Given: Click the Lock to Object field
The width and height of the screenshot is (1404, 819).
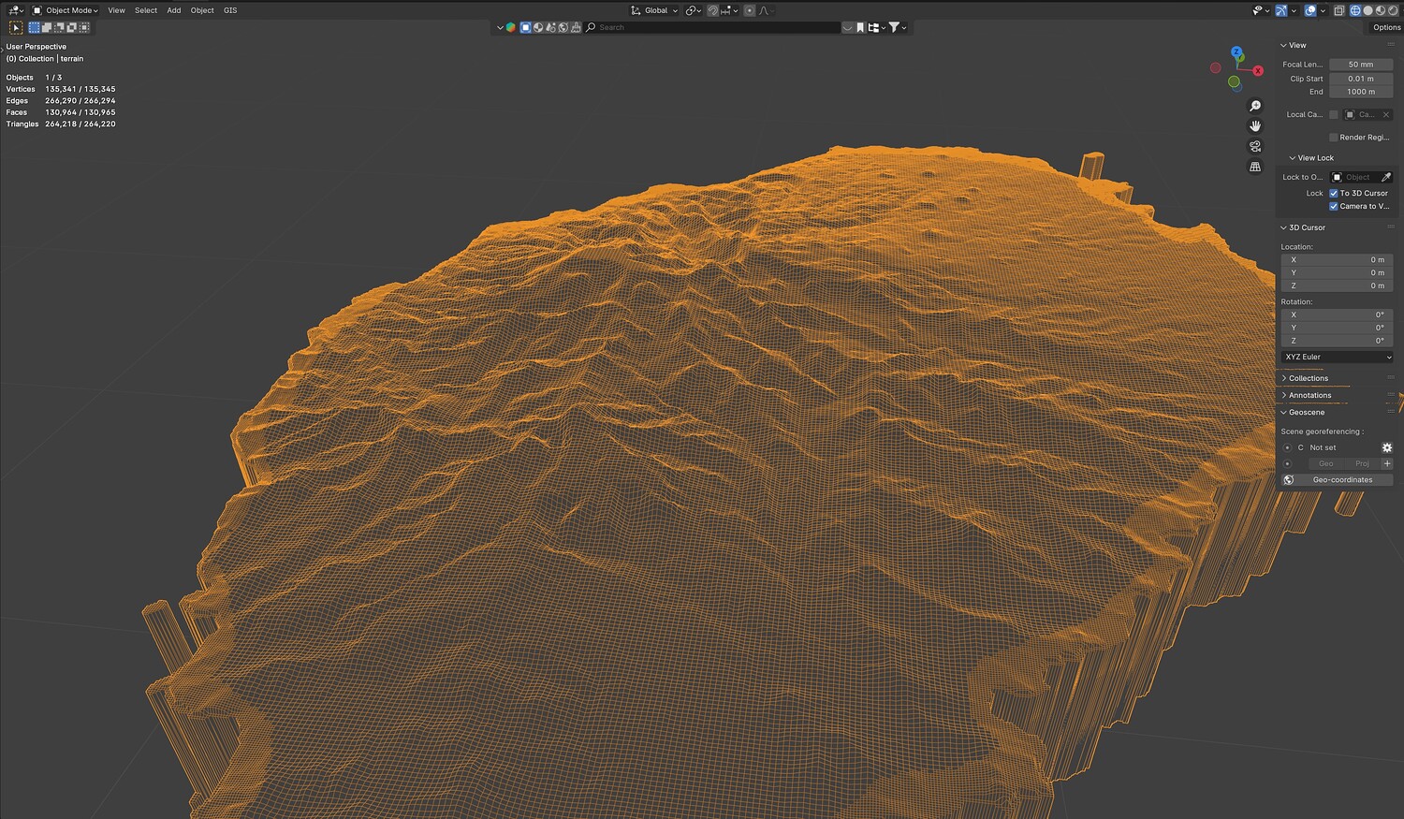Looking at the screenshot, I should [1353, 177].
